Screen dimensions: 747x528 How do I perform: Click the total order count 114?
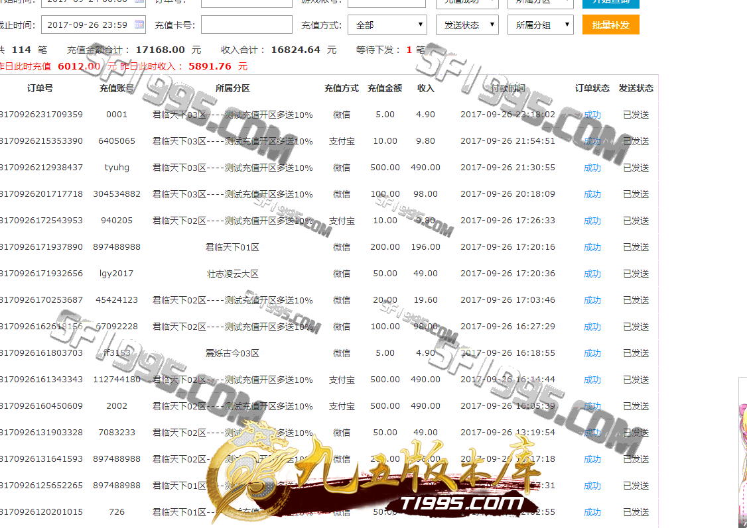21,50
